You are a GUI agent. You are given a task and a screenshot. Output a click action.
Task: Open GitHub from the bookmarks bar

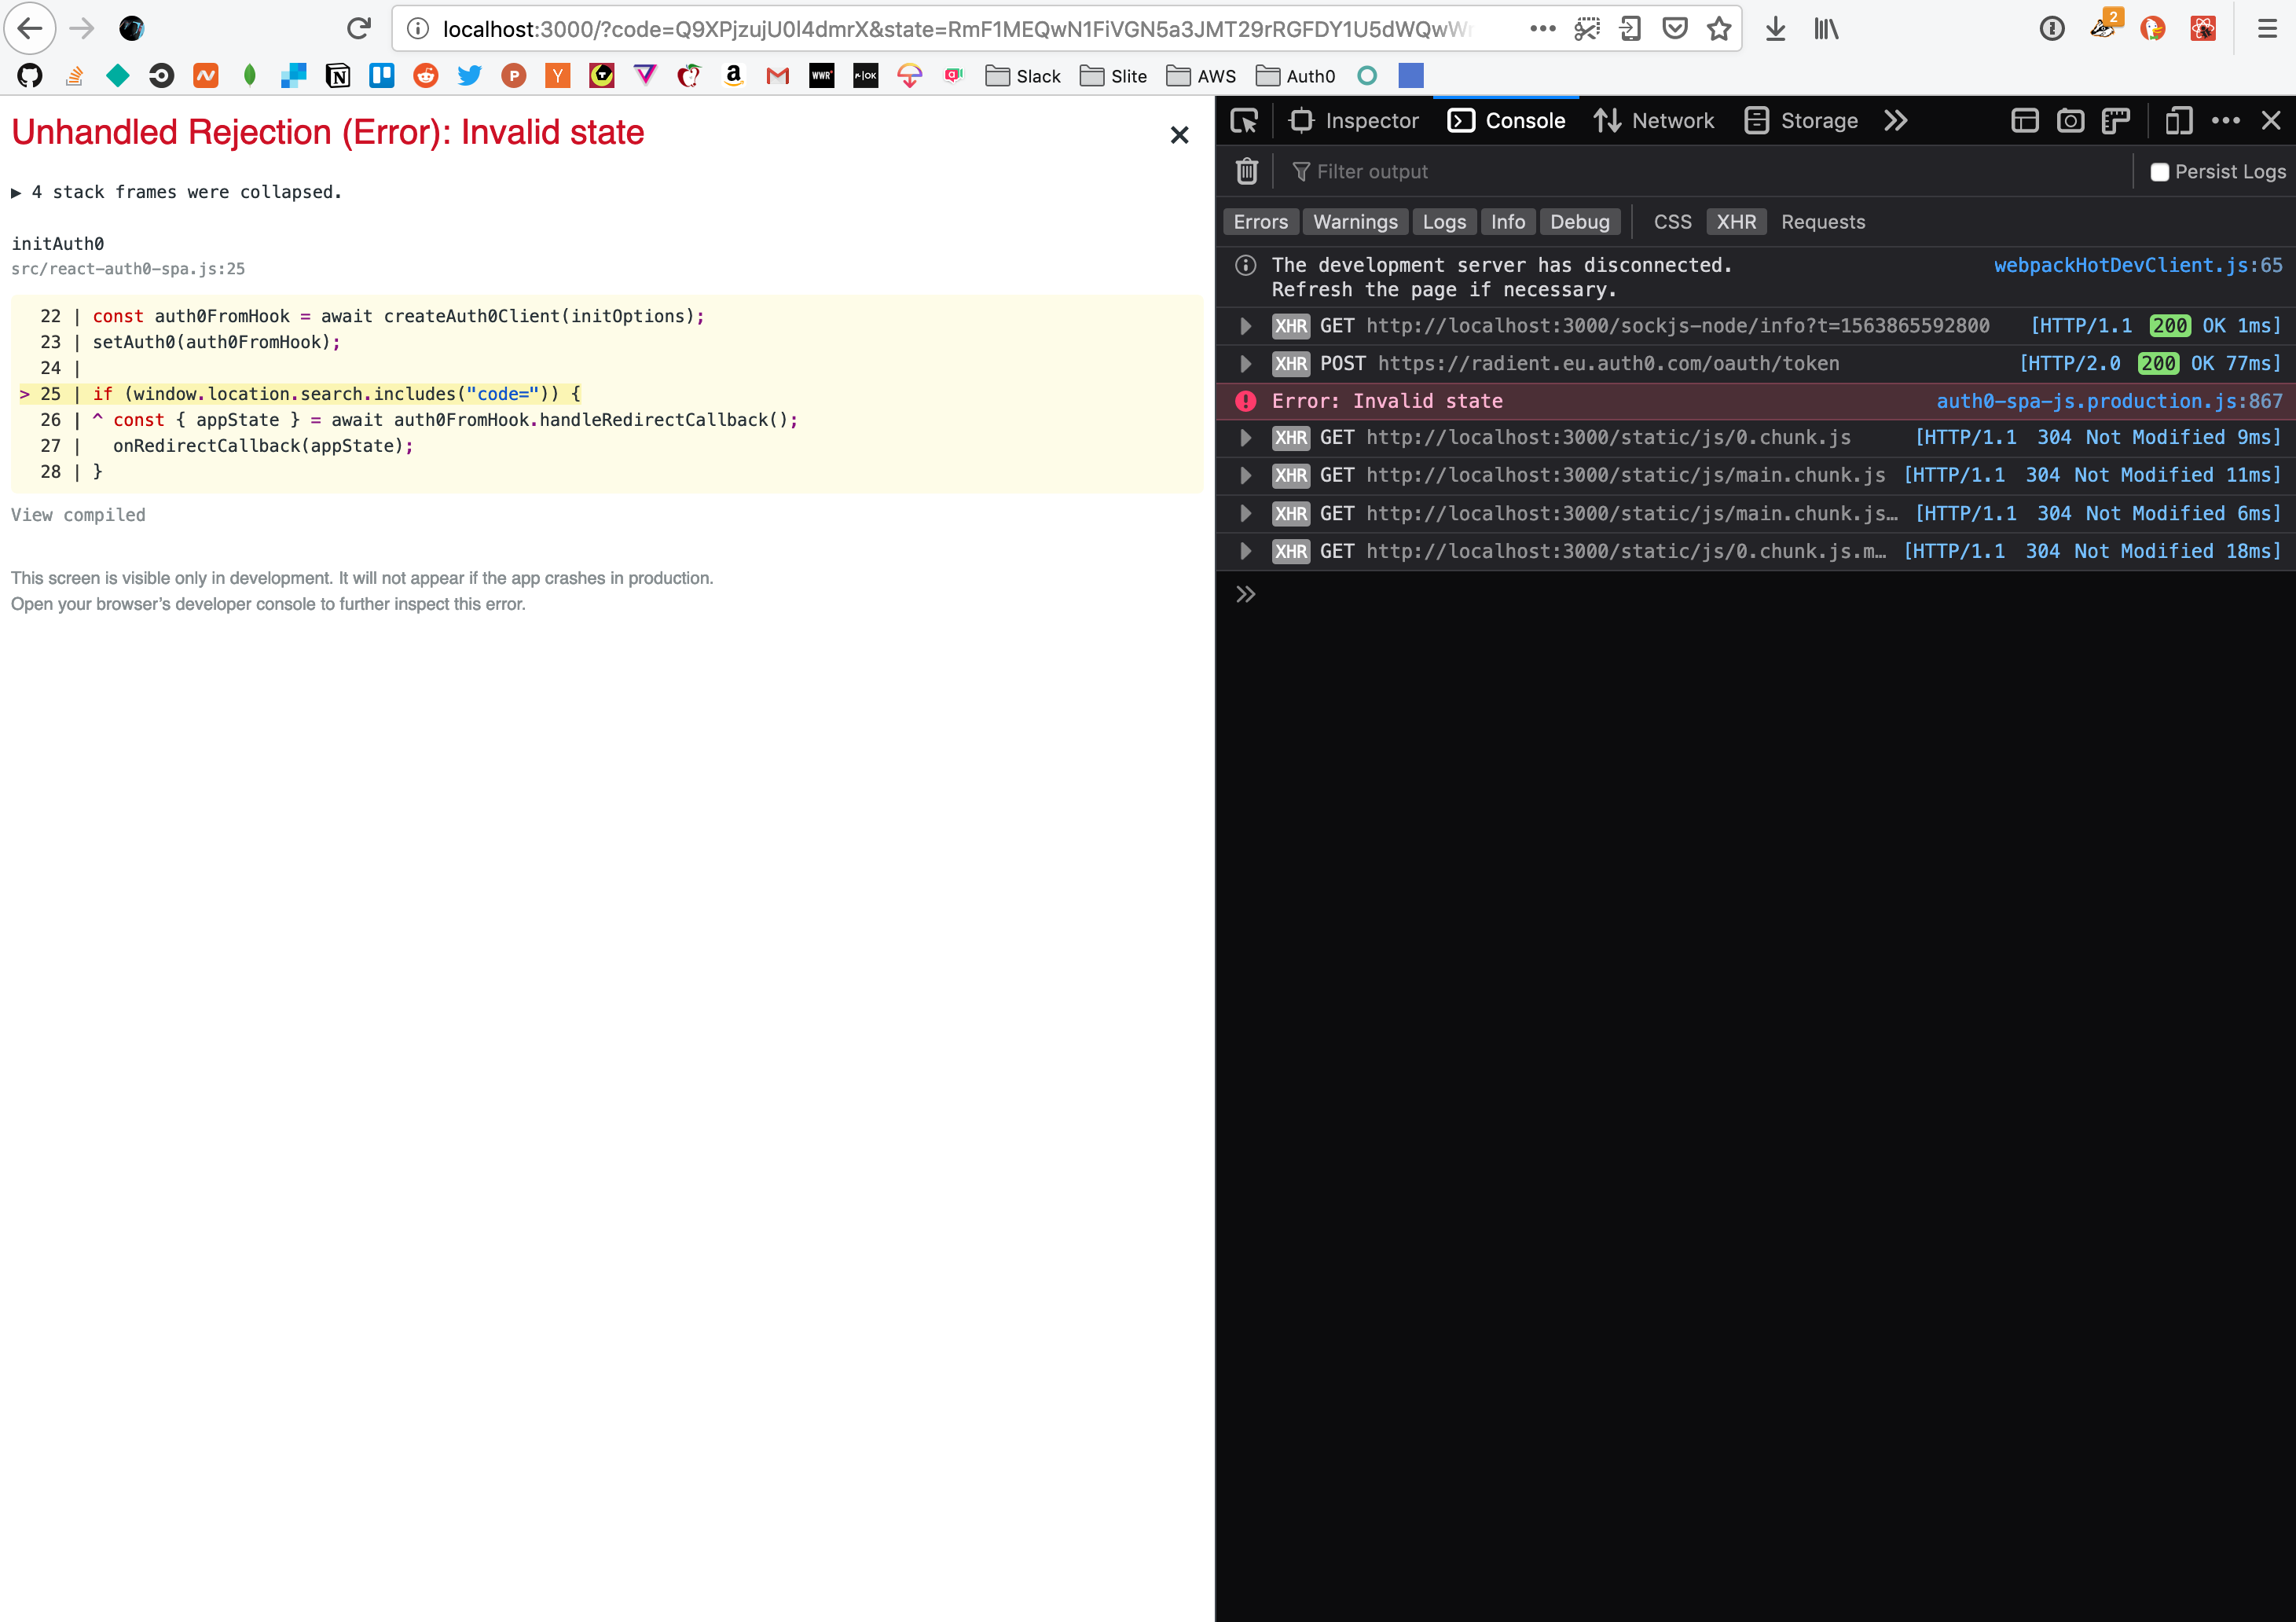coord(29,75)
